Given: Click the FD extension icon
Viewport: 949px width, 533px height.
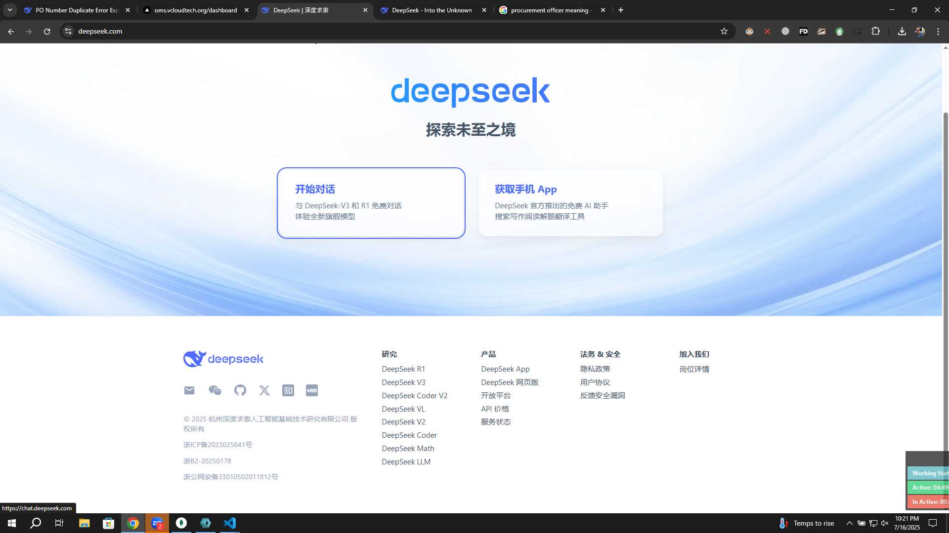Looking at the screenshot, I should [x=804, y=31].
